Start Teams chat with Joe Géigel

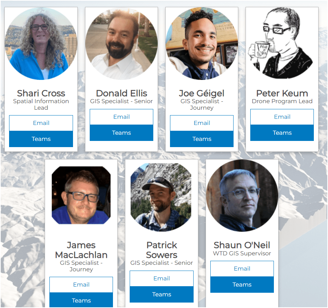point(202,139)
